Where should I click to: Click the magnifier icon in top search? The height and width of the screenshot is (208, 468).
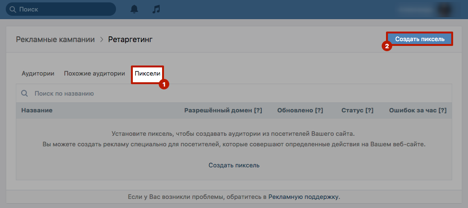[13, 10]
